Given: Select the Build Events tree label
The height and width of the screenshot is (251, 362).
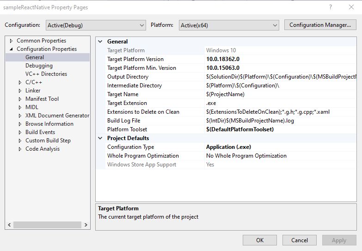Looking at the screenshot, I should [x=40, y=132].
